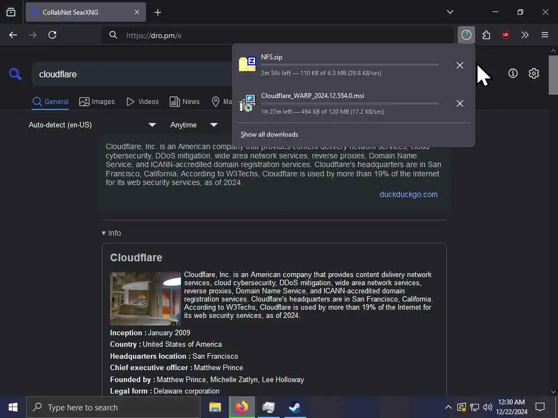This screenshot has height=418, width=558.
Task: Click the search box containing cloudflare
Action: point(132,74)
